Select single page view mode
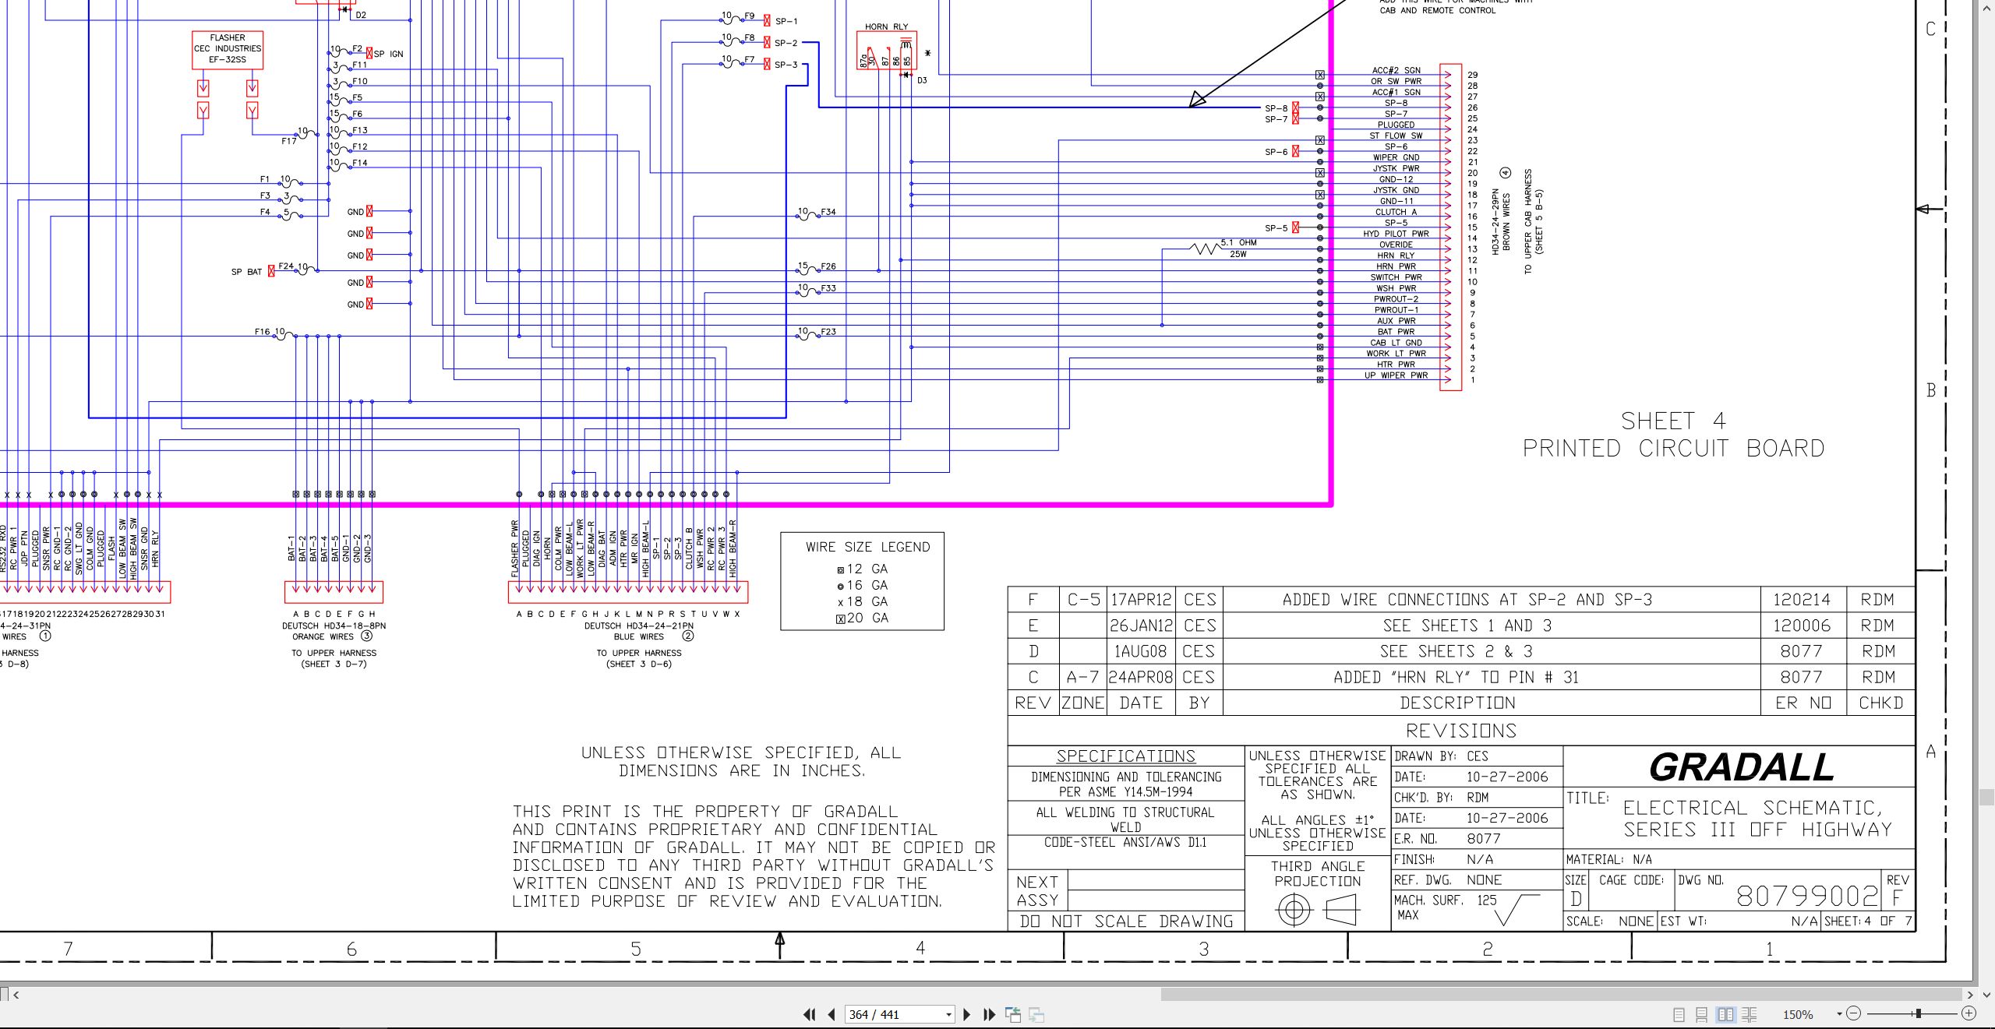1995x1029 pixels. coord(1679,1014)
